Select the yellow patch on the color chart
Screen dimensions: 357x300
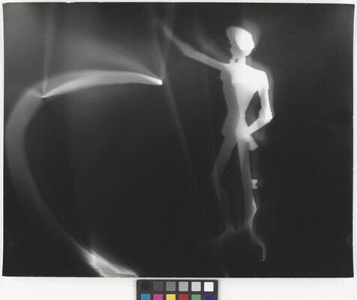click(x=171, y=297)
